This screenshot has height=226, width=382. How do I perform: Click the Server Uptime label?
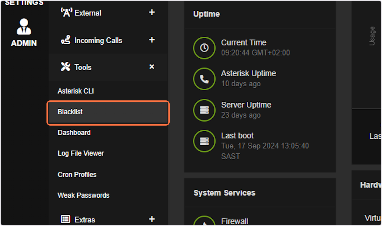point(246,105)
